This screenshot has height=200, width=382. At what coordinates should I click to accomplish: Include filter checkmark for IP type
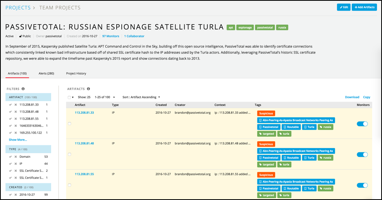(10, 164)
